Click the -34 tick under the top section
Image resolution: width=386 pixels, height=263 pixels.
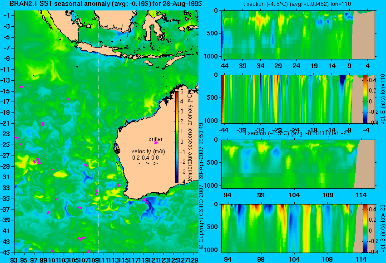coord(260,66)
